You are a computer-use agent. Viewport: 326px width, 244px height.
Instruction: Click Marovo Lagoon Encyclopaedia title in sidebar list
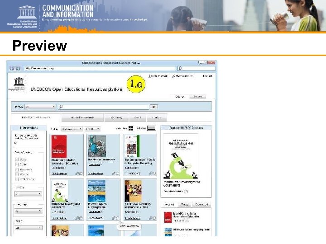pos(192,230)
